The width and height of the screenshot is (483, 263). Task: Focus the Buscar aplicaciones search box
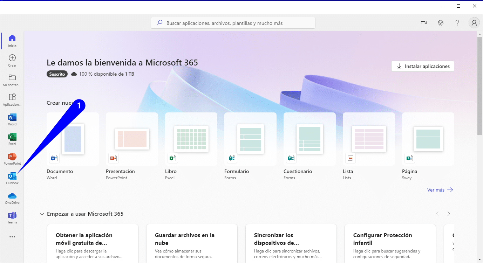pos(233,23)
